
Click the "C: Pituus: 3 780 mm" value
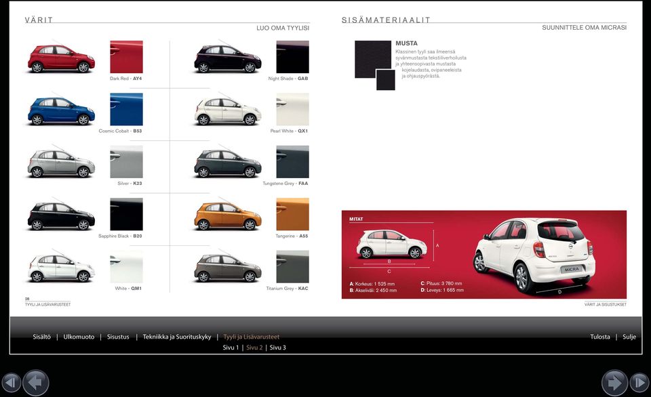click(x=441, y=284)
